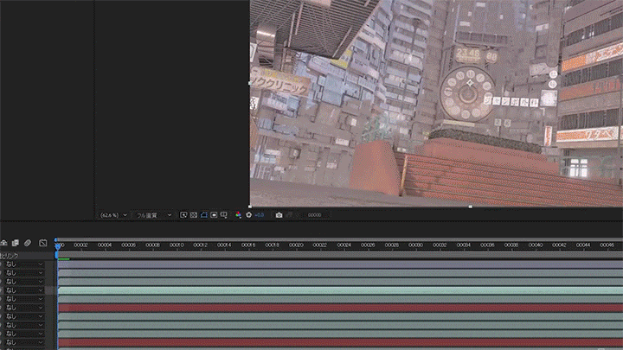The height and width of the screenshot is (350, 623).
Task: Open なし parent dropdown of lavender layer
Action: point(24,264)
